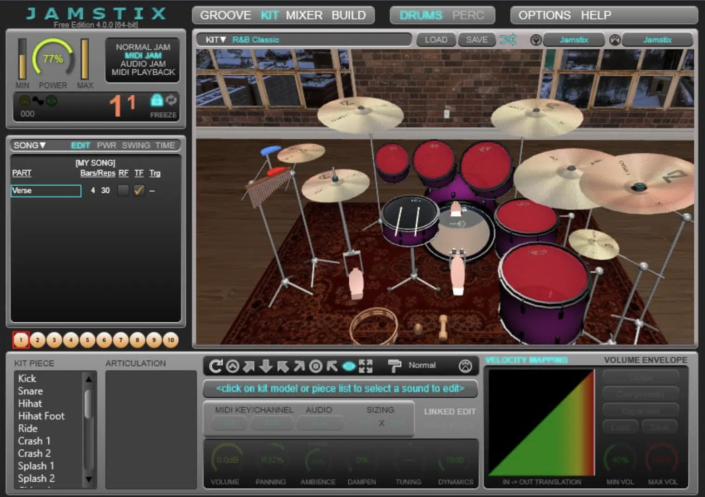Toggle the RF checkbox for Verse
This screenshot has height=497, width=705.
point(123,190)
